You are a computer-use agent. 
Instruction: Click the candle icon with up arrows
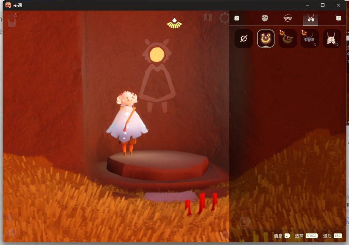click(x=12, y=20)
